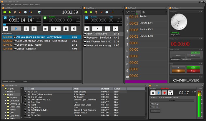Screen dimensions: 206x121
Task: Click the crossfade icon in CartPlayer toolbar
Action: [x=128, y=12]
